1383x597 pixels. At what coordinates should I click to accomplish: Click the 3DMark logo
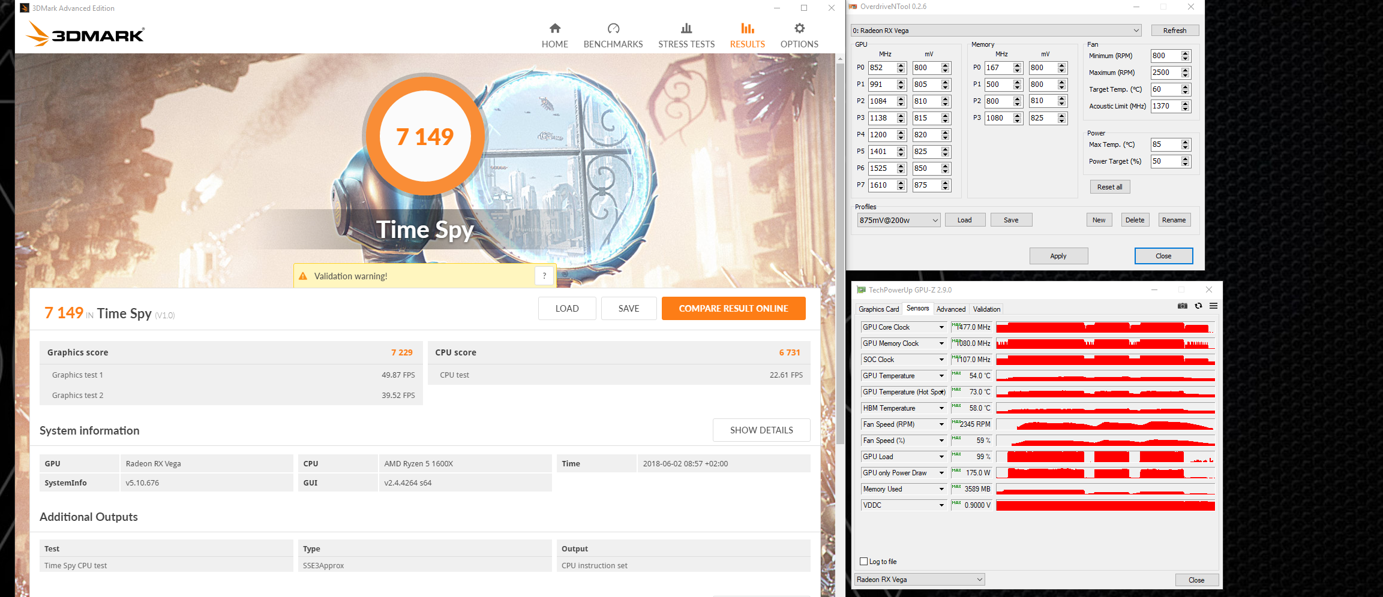point(85,34)
